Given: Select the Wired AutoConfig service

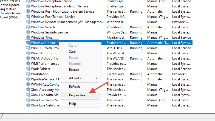Looking at the screenshot, I should (x=44, y=53).
